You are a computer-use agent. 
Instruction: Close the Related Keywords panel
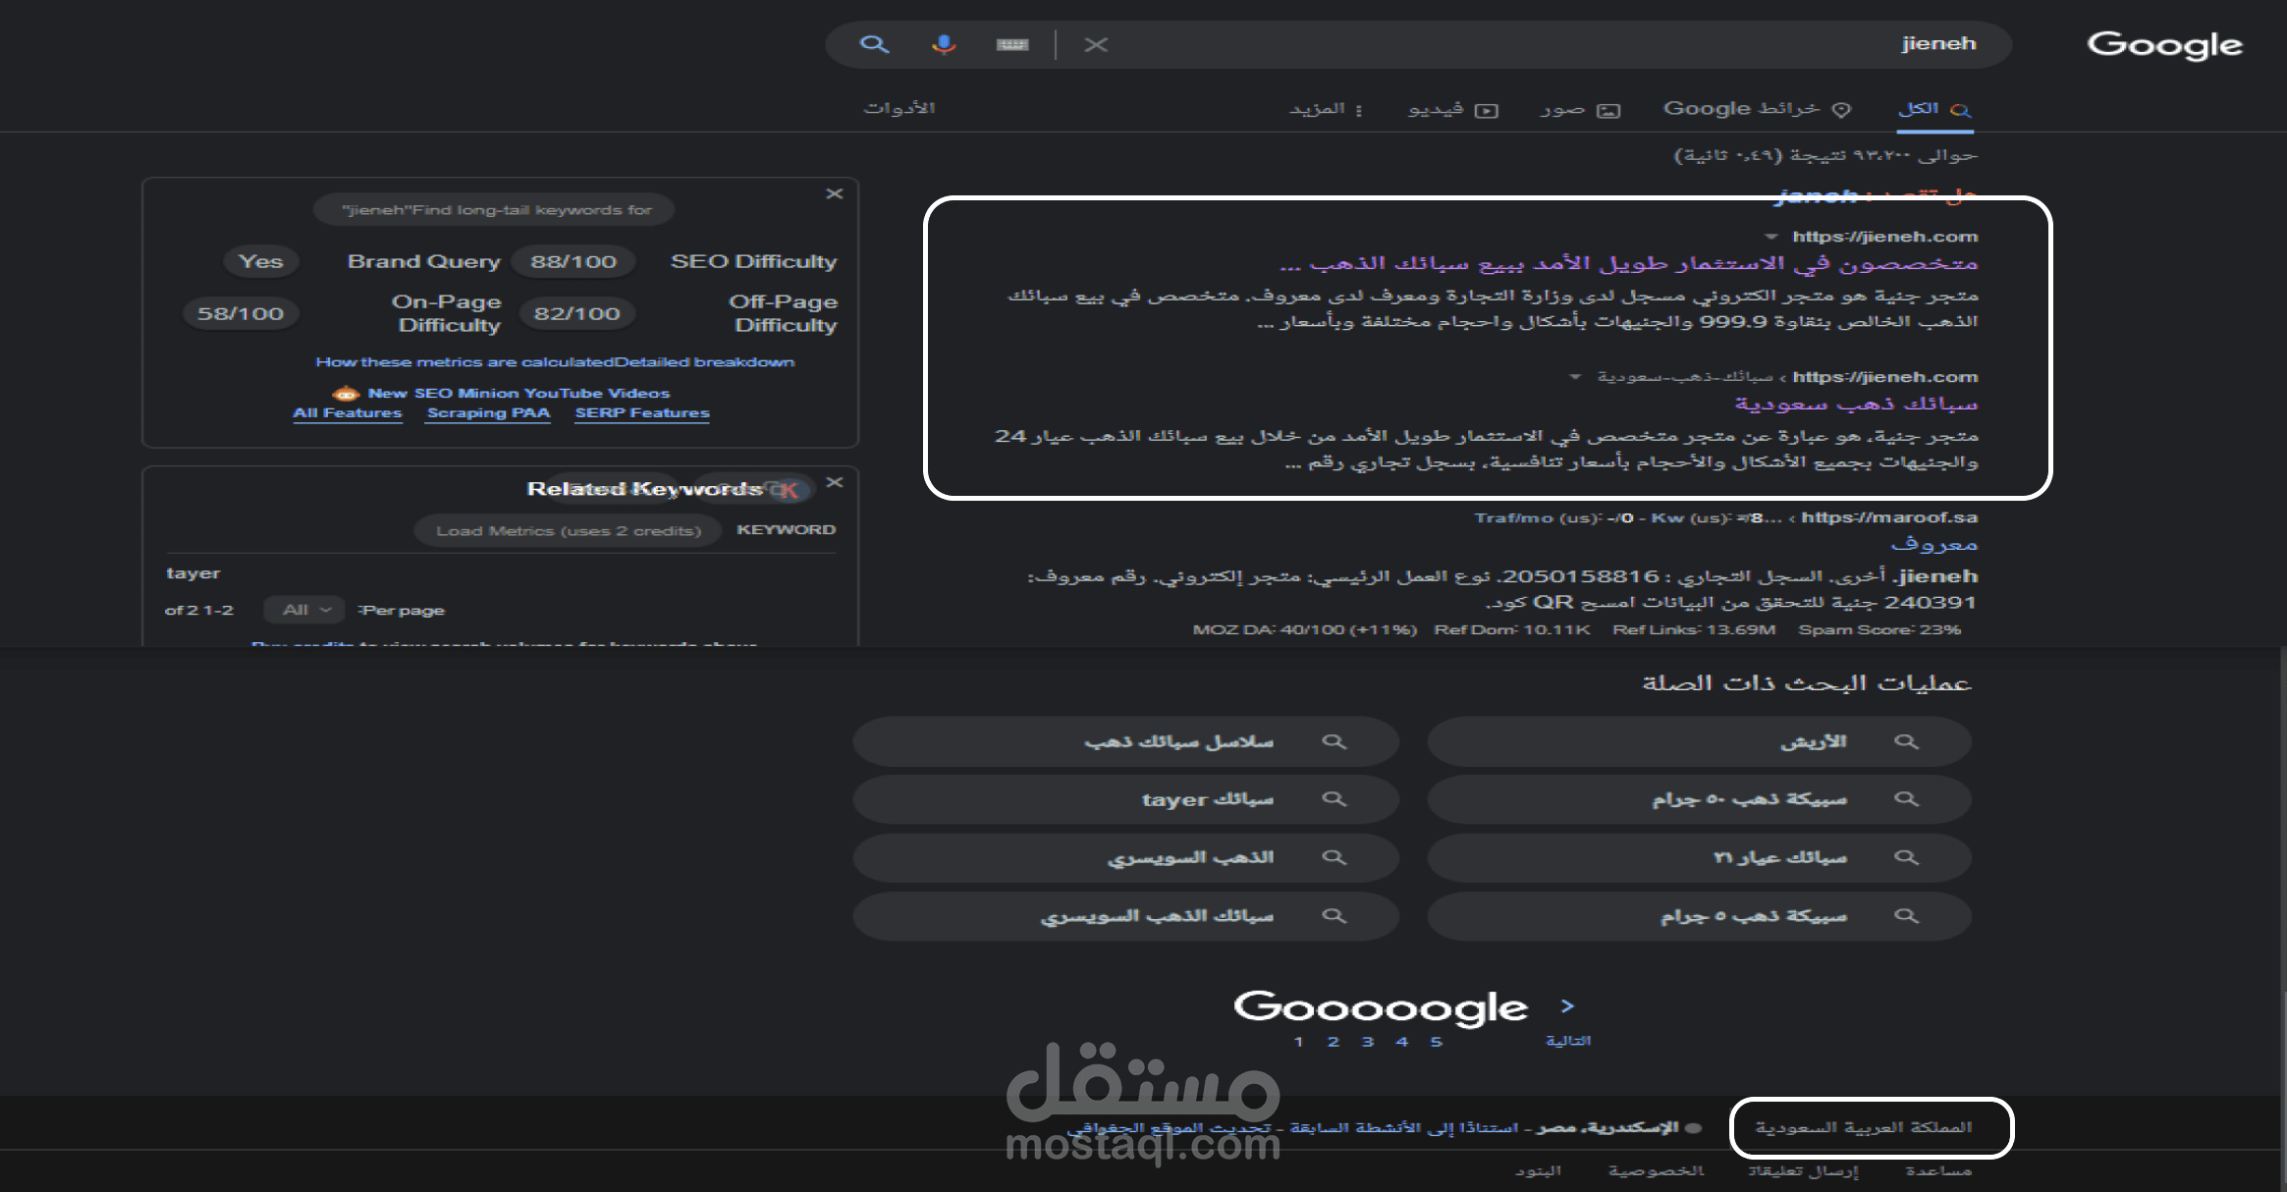[x=834, y=482]
